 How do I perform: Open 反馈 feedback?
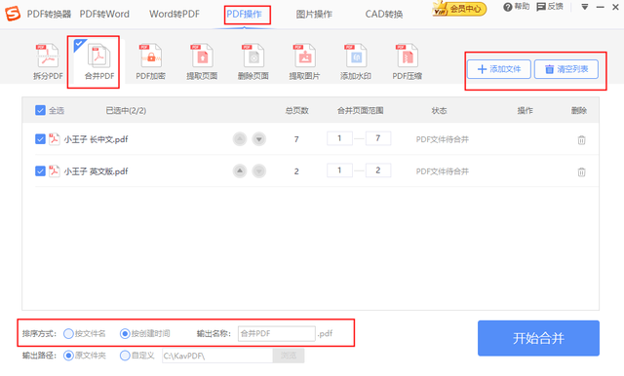pos(550,7)
